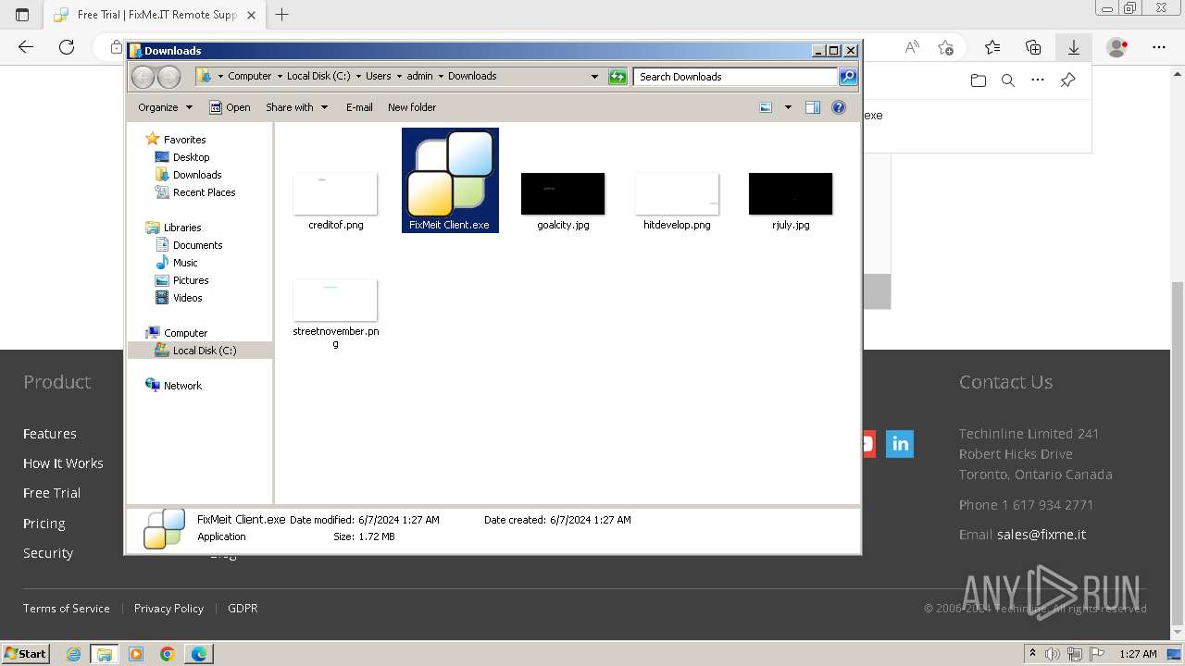This screenshot has width=1185, height=666.
Task: Toggle the preview pane icon
Action: [813, 107]
